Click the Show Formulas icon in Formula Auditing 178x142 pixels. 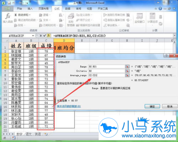(x=128, y=15)
